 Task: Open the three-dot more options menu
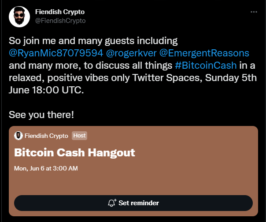[254, 12]
